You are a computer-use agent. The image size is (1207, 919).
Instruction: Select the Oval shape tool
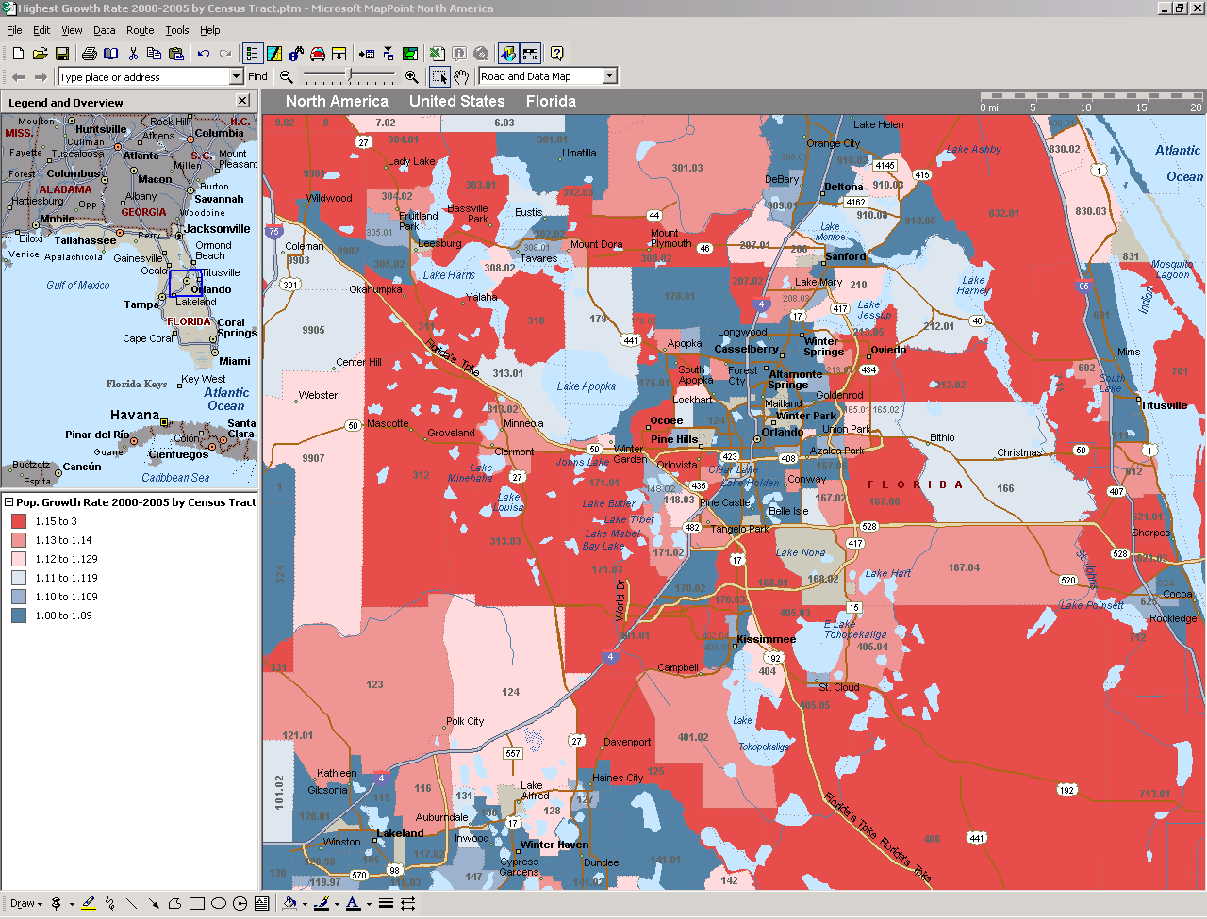219,903
